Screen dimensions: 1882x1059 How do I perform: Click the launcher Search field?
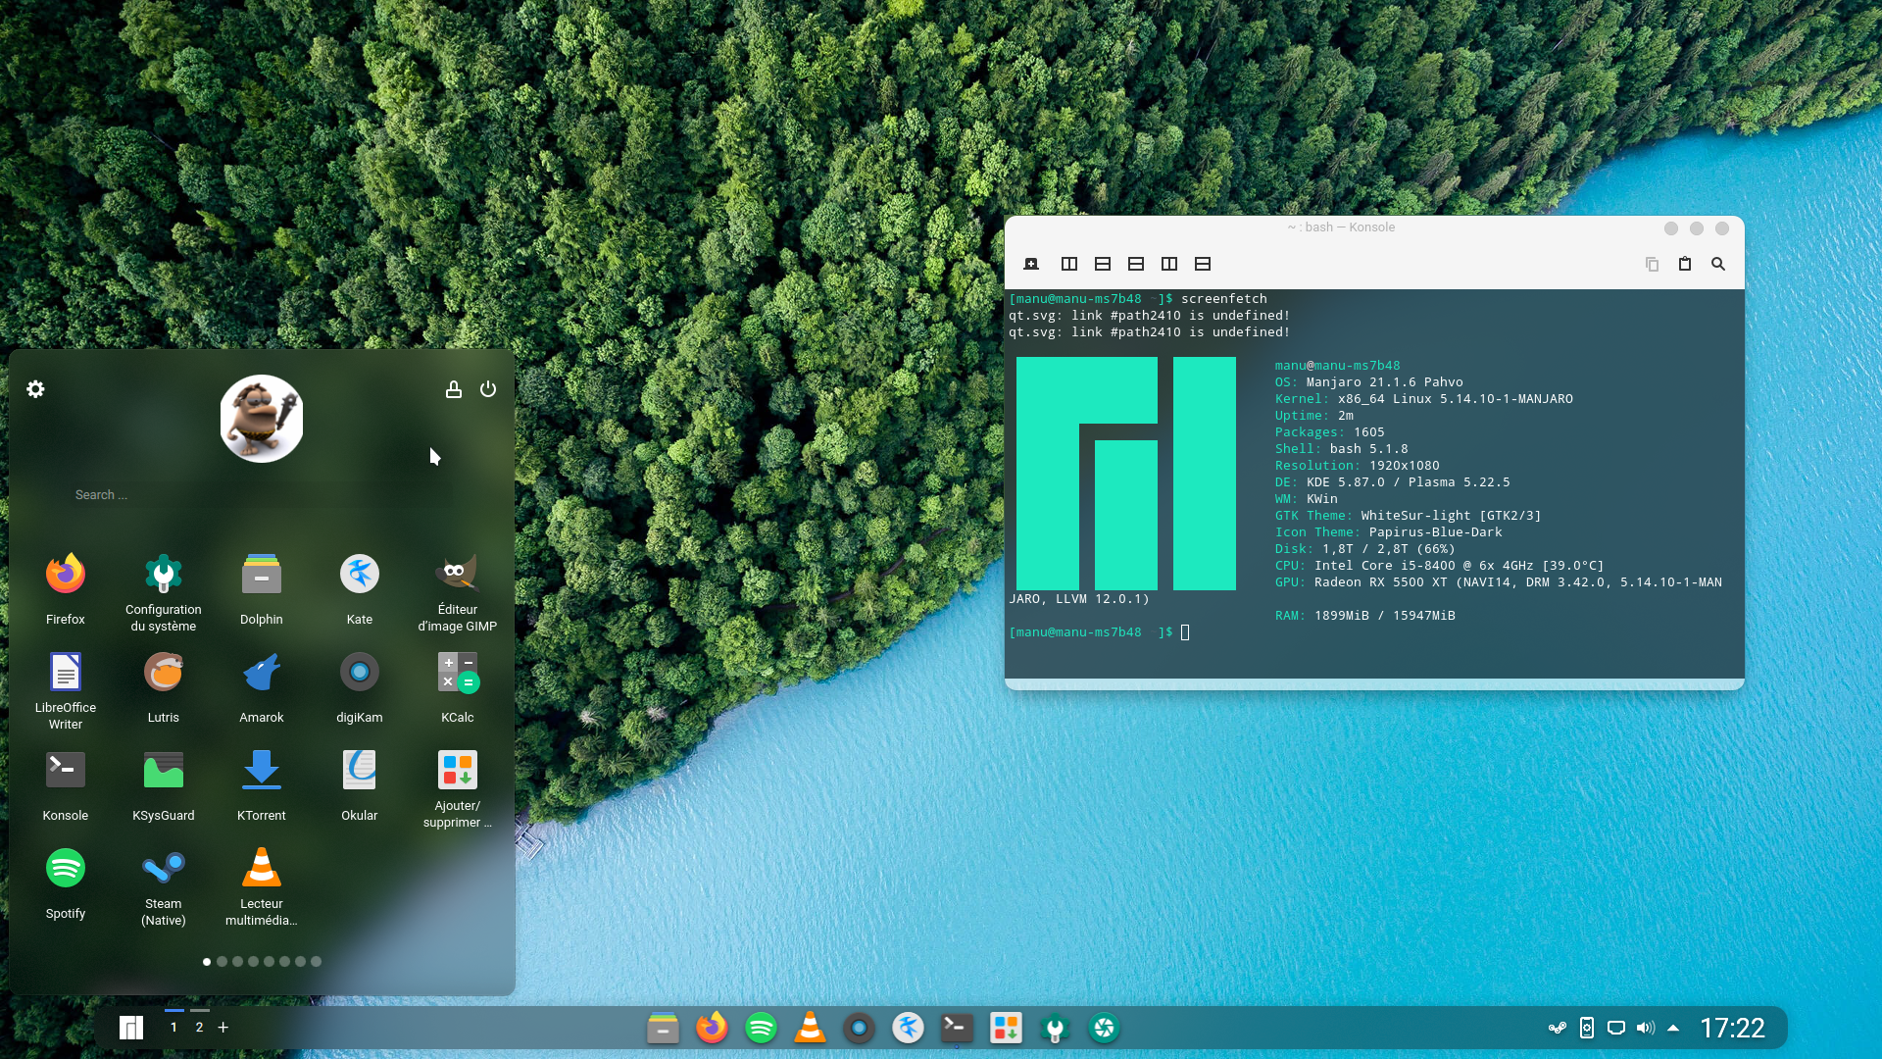pyautogui.click(x=196, y=495)
